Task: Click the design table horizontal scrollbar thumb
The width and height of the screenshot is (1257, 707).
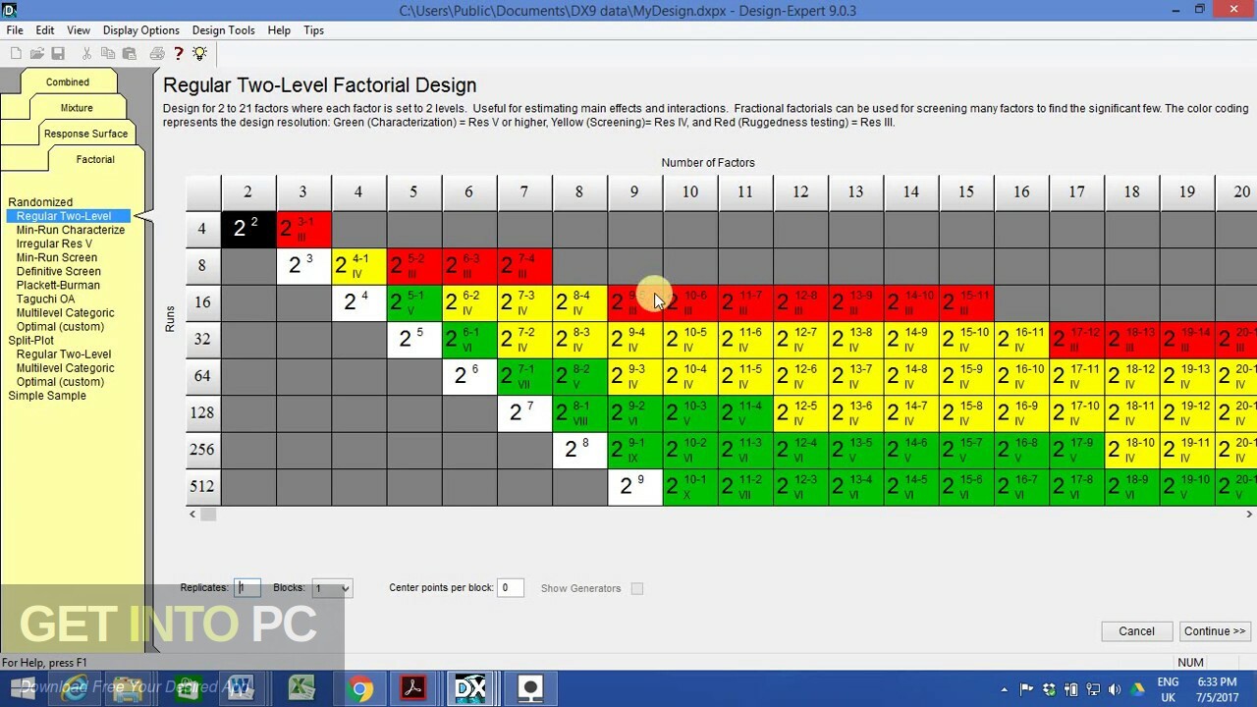Action: tap(208, 514)
